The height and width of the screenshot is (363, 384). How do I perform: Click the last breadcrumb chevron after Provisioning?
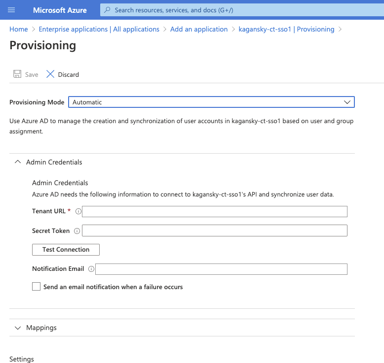340,29
